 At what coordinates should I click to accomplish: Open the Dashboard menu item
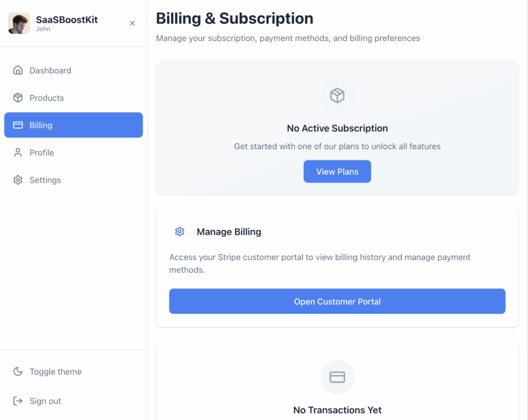pos(50,71)
